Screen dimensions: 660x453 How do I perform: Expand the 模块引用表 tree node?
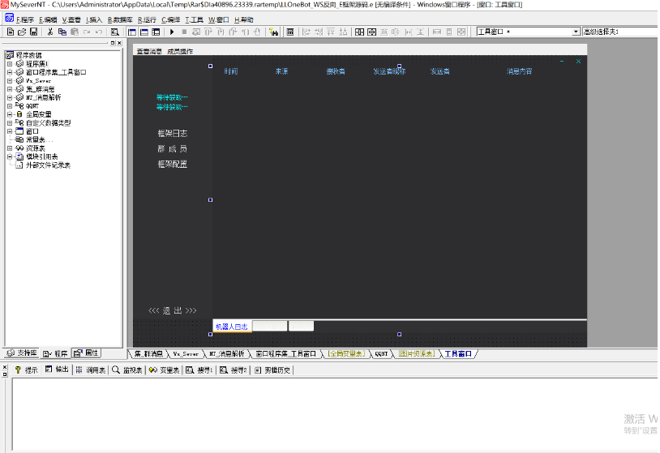pyautogui.click(x=10, y=156)
